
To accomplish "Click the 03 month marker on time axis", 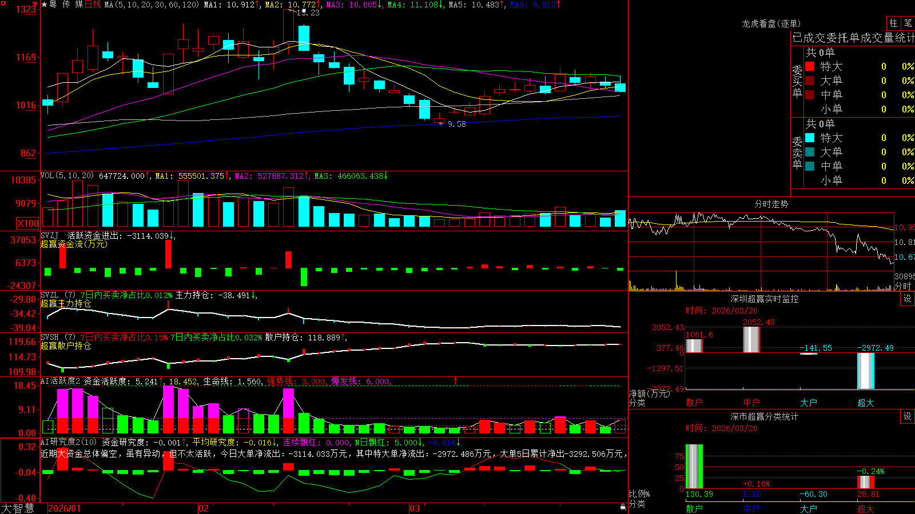I will point(415,508).
